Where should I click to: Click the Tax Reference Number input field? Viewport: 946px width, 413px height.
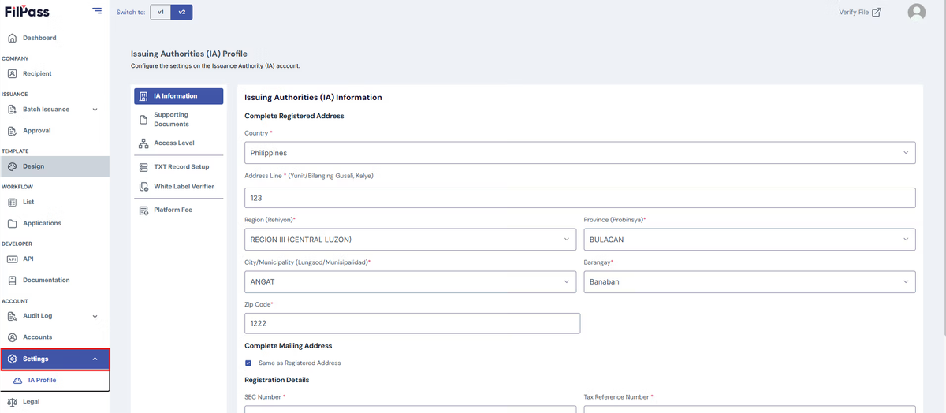click(x=750, y=409)
